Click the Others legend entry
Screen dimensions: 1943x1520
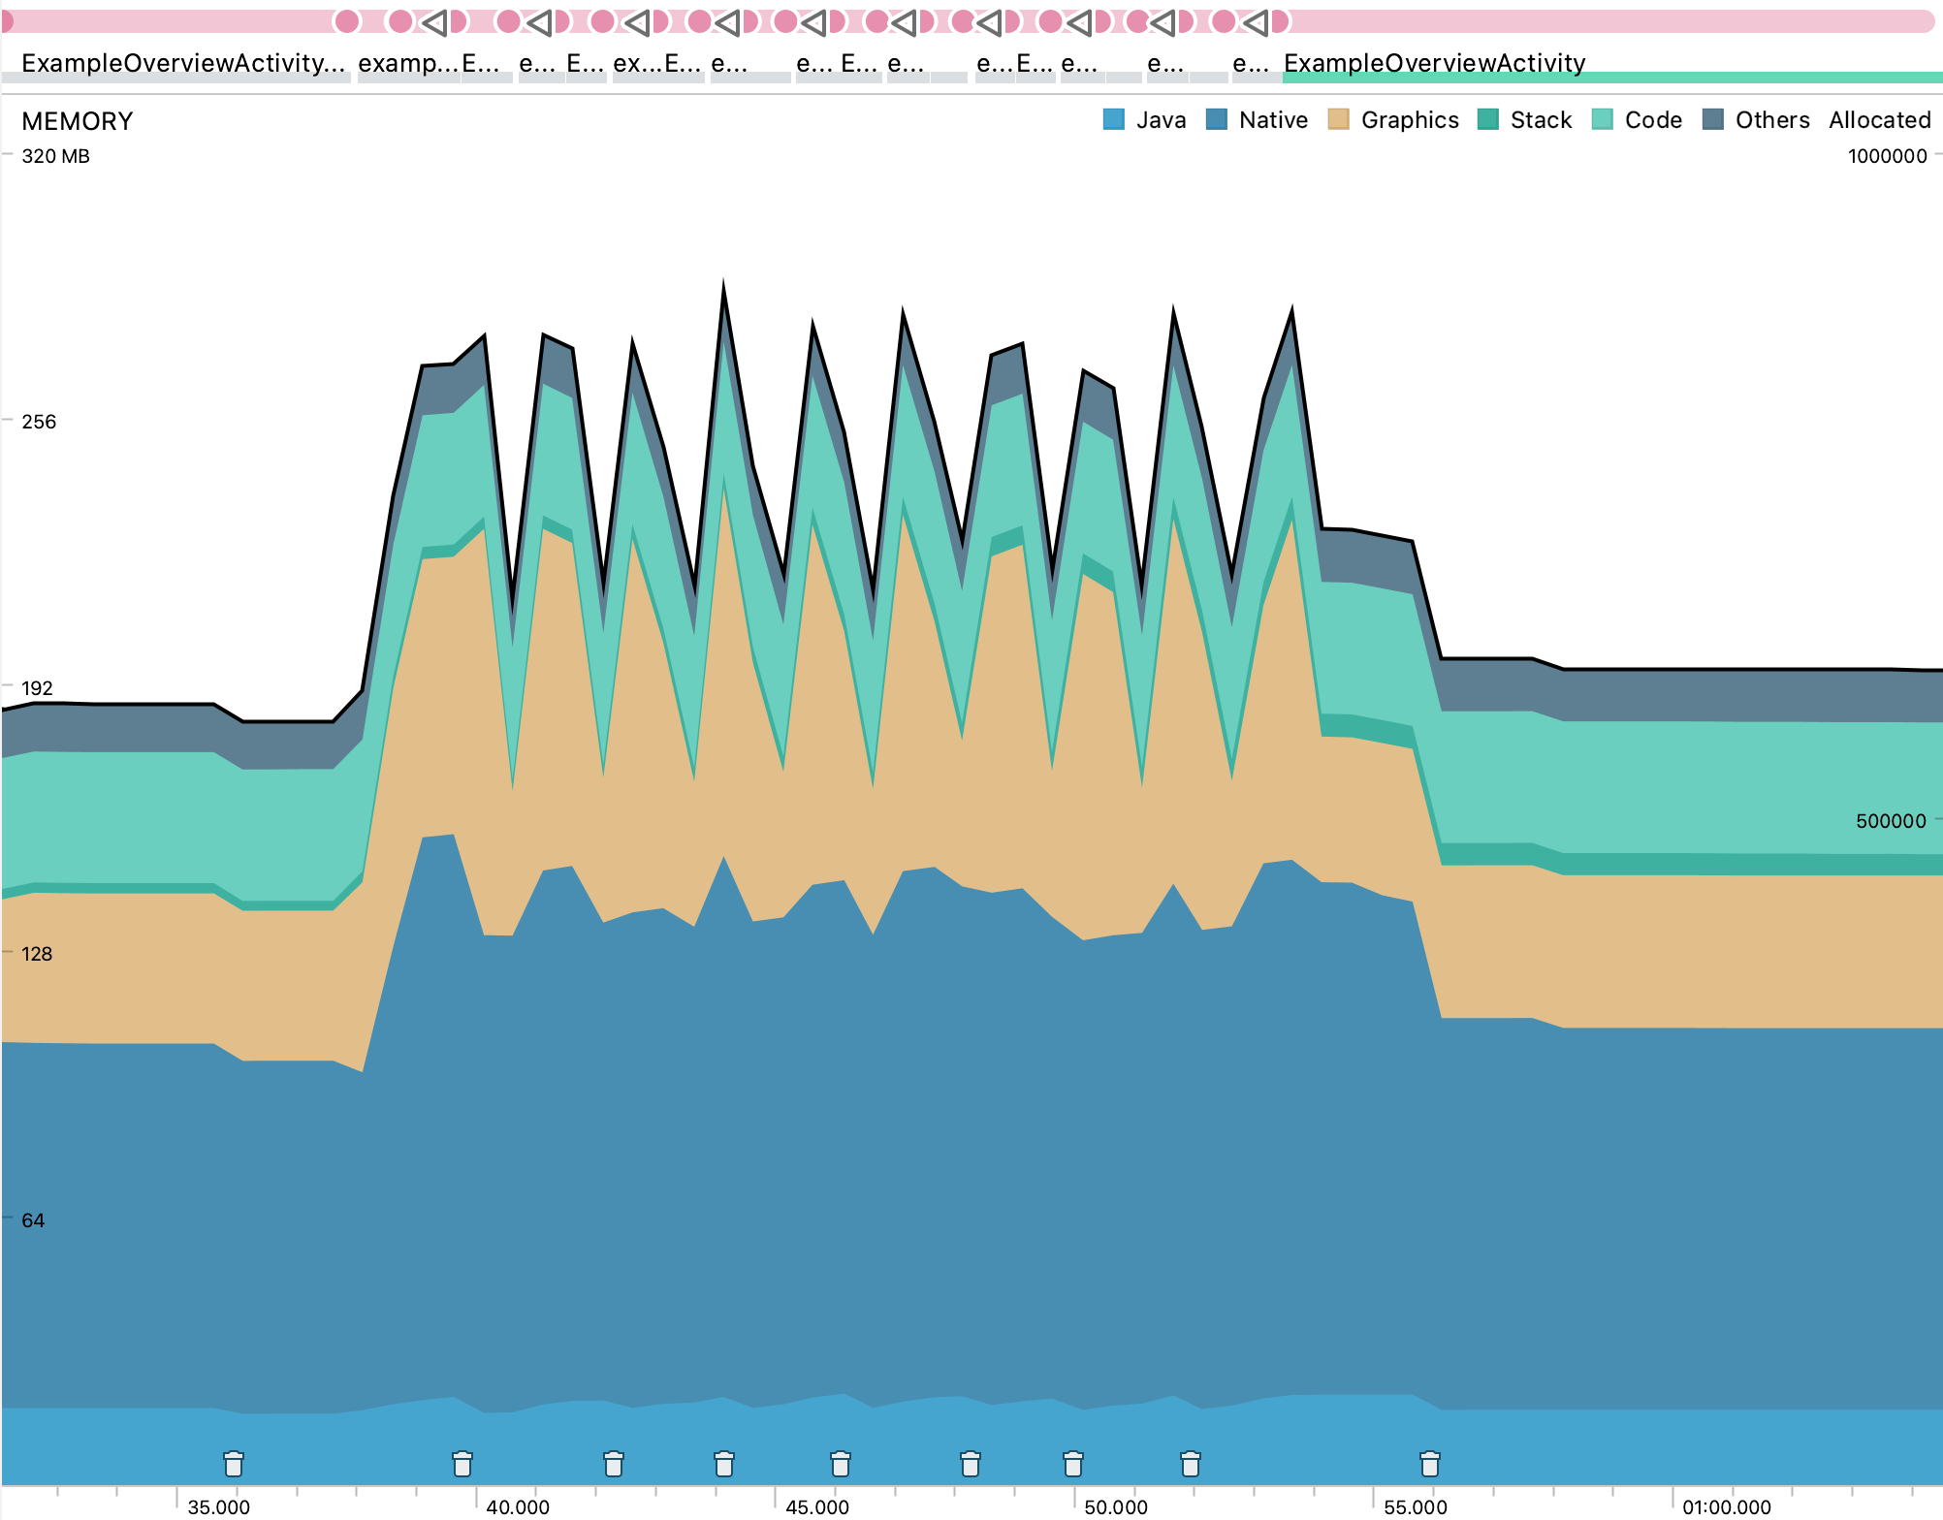1771,119
